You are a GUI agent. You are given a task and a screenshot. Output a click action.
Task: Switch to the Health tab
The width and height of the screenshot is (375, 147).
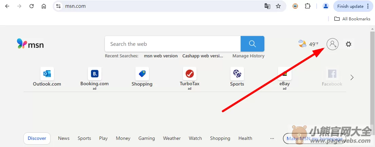coord(245,139)
